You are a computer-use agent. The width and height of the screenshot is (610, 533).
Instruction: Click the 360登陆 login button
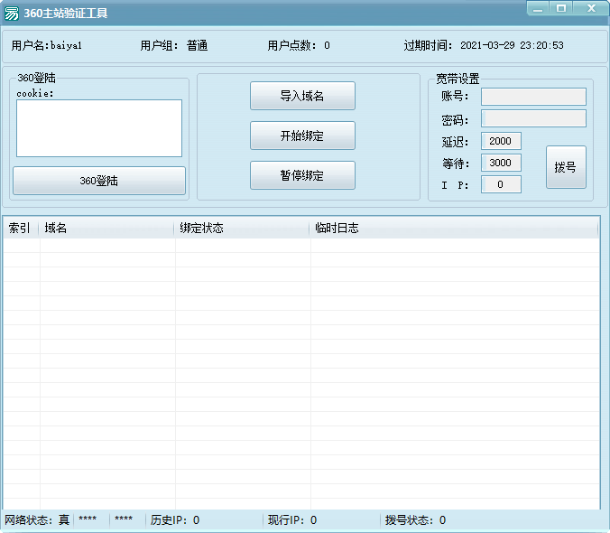click(x=99, y=181)
